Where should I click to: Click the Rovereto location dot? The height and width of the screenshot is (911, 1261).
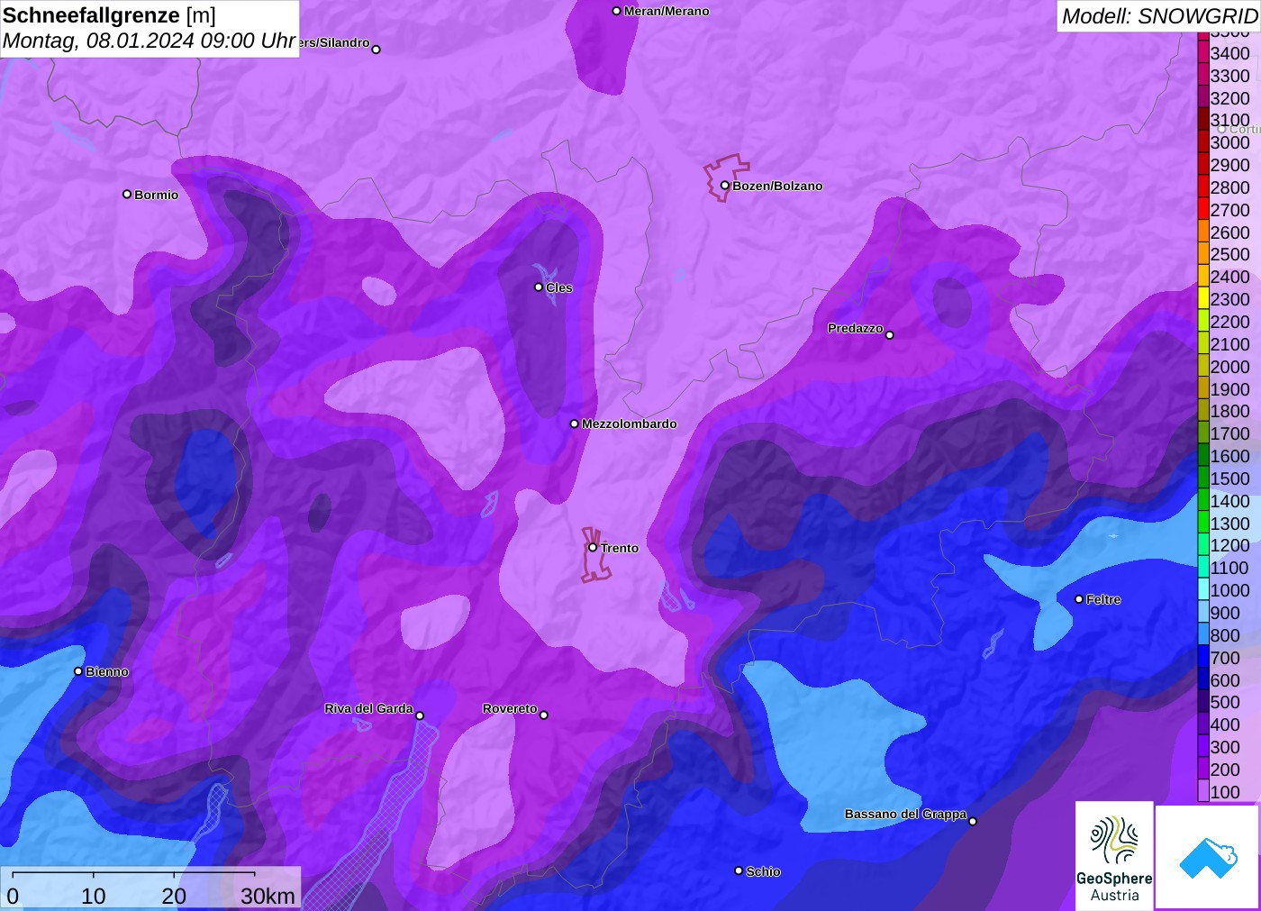coord(544,715)
